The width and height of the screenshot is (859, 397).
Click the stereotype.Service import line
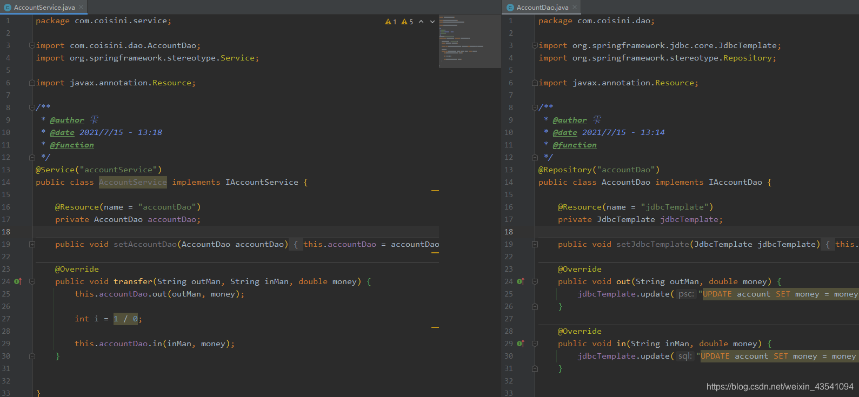(x=148, y=58)
